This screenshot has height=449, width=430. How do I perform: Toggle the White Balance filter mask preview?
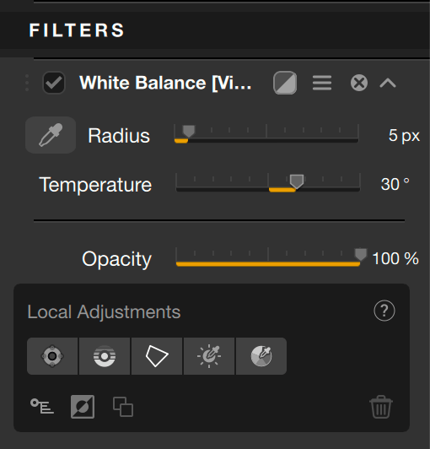(x=285, y=83)
